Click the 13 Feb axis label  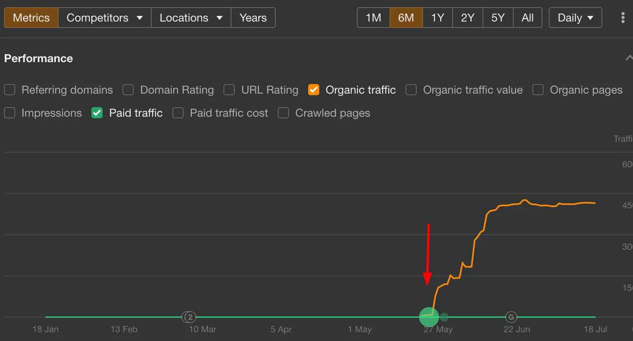pos(124,329)
